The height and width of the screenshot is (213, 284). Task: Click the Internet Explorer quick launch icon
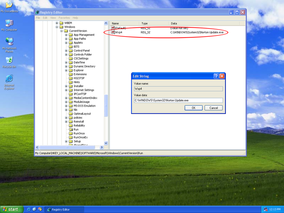coord(29,209)
